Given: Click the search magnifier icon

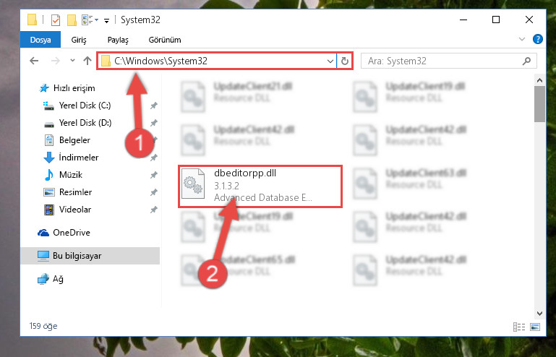Looking at the screenshot, I should (526, 61).
